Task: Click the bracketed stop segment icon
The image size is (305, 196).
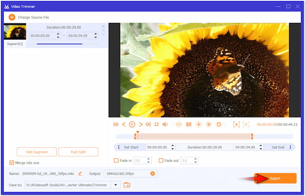Action: (246, 124)
